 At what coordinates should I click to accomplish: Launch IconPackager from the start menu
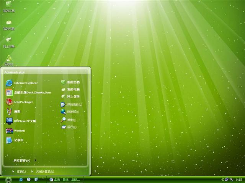(20, 102)
